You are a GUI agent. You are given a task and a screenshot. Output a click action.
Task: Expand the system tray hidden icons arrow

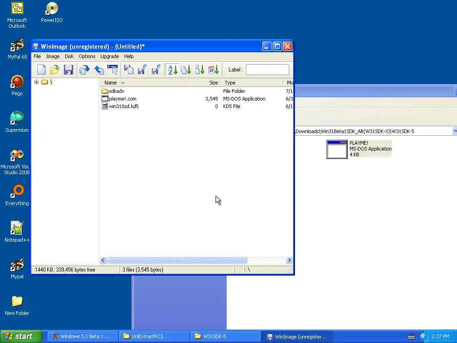click(424, 337)
